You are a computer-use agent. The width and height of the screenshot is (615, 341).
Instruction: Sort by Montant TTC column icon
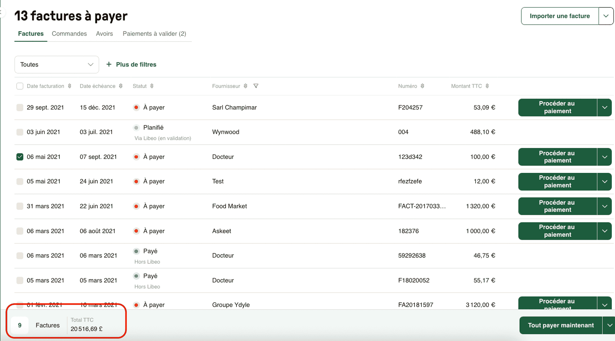[x=487, y=86]
